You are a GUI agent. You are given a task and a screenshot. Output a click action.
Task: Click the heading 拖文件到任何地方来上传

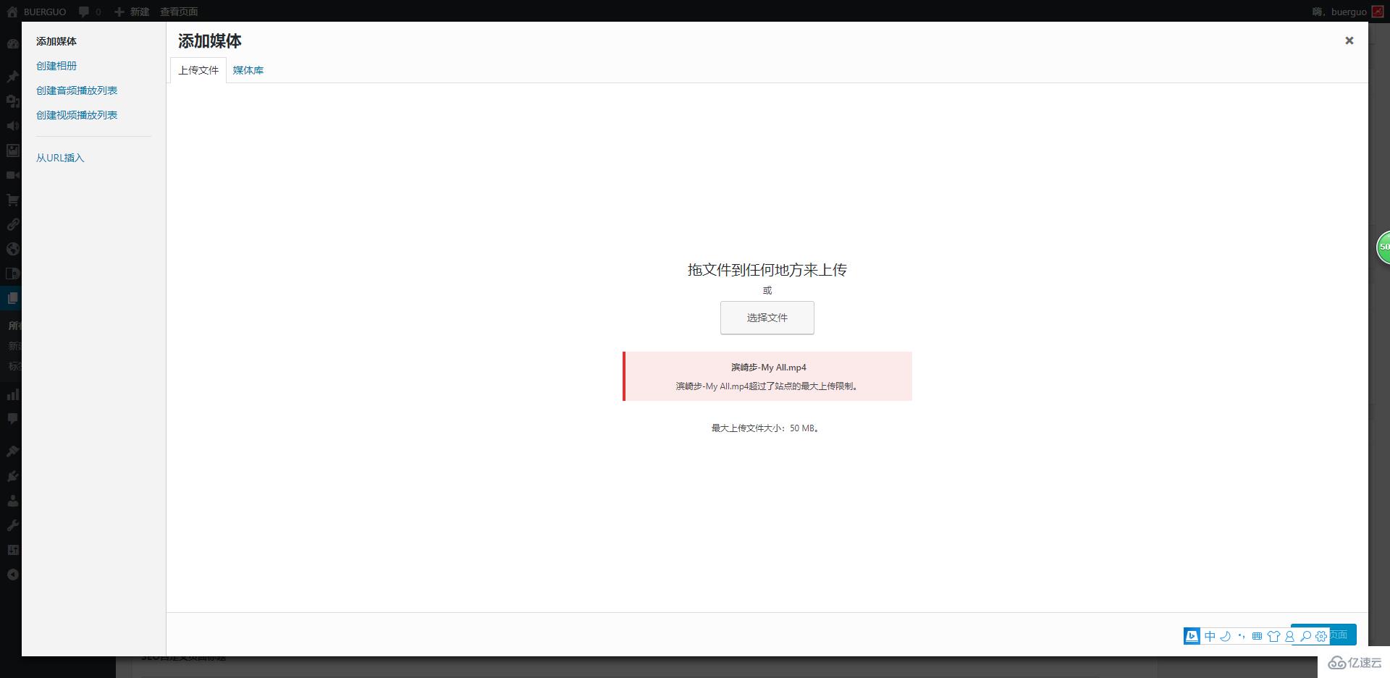pyautogui.click(x=767, y=270)
